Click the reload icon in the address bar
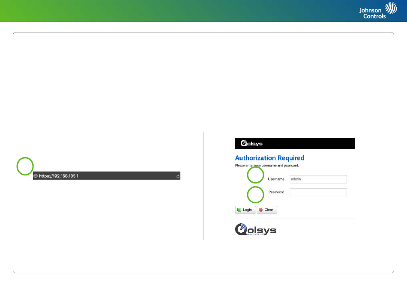Screen dimensions: 407x287 [177, 176]
